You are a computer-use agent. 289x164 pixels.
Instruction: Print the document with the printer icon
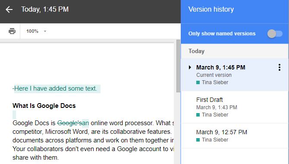[x=12, y=31]
